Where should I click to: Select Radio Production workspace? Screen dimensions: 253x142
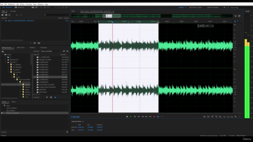(x=213, y=7)
